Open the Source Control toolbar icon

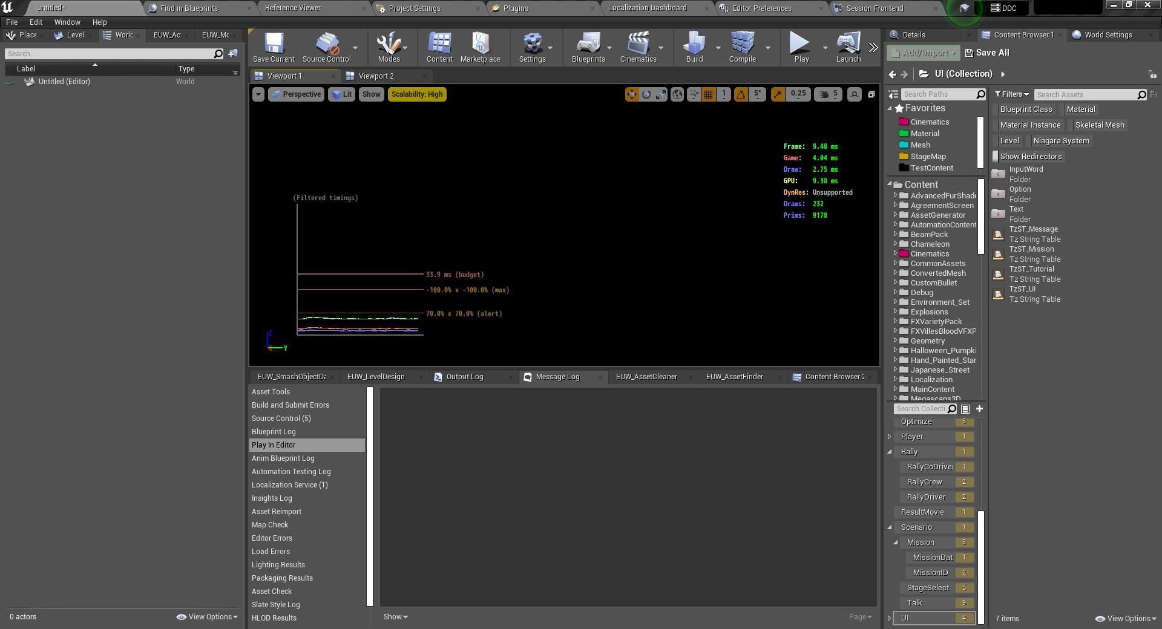point(327,47)
